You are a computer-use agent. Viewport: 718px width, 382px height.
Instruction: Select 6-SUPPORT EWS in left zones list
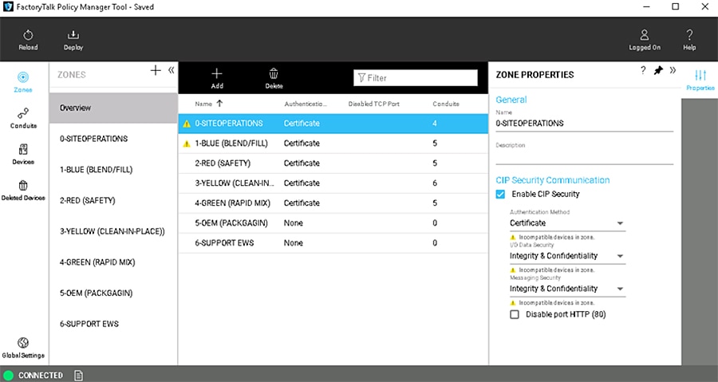(x=113, y=324)
